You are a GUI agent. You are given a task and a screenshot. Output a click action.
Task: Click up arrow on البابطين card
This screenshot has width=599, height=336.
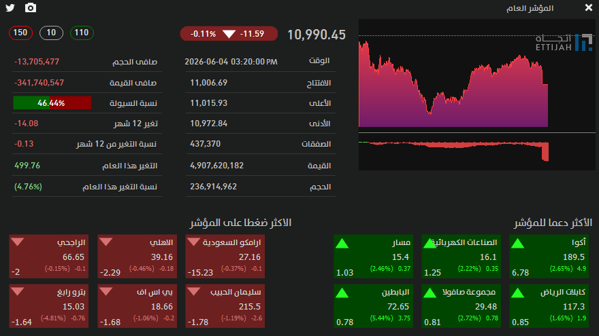click(342, 293)
